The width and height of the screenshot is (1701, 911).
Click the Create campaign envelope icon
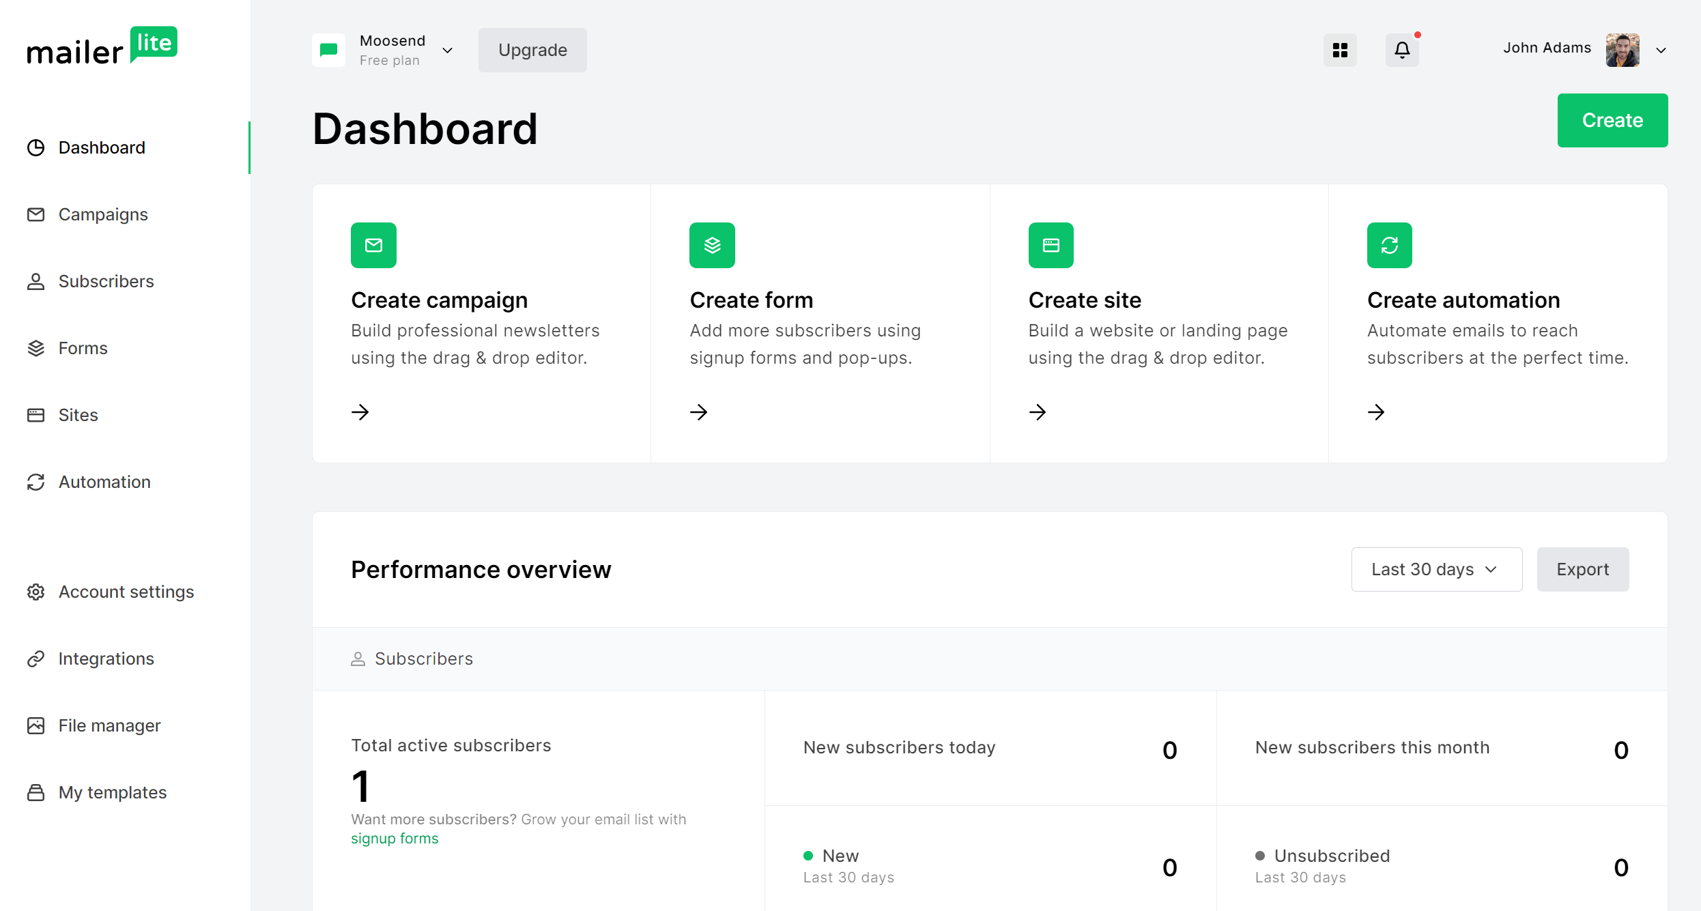pyautogui.click(x=373, y=245)
